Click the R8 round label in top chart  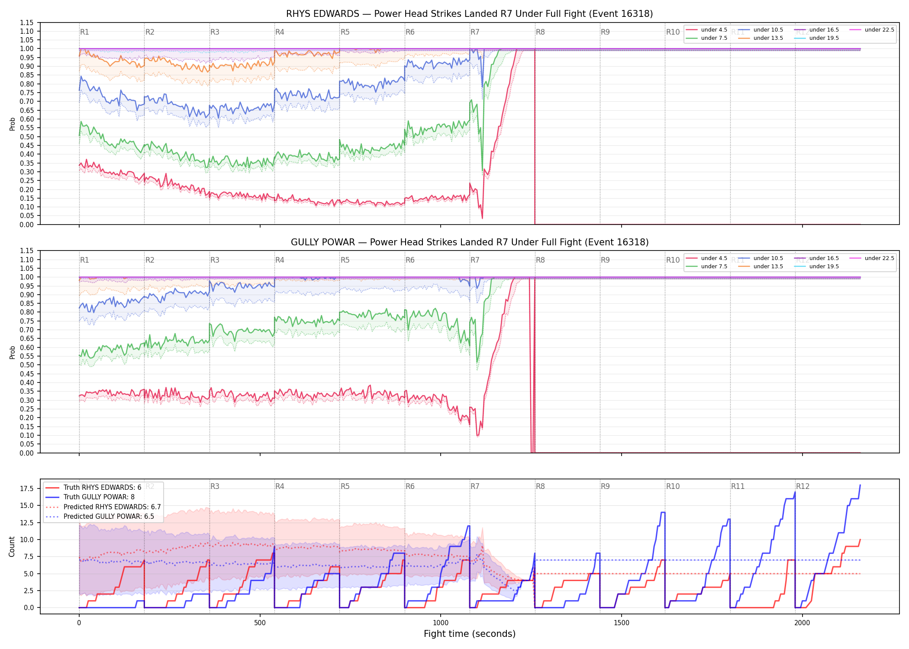pos(540,32)
